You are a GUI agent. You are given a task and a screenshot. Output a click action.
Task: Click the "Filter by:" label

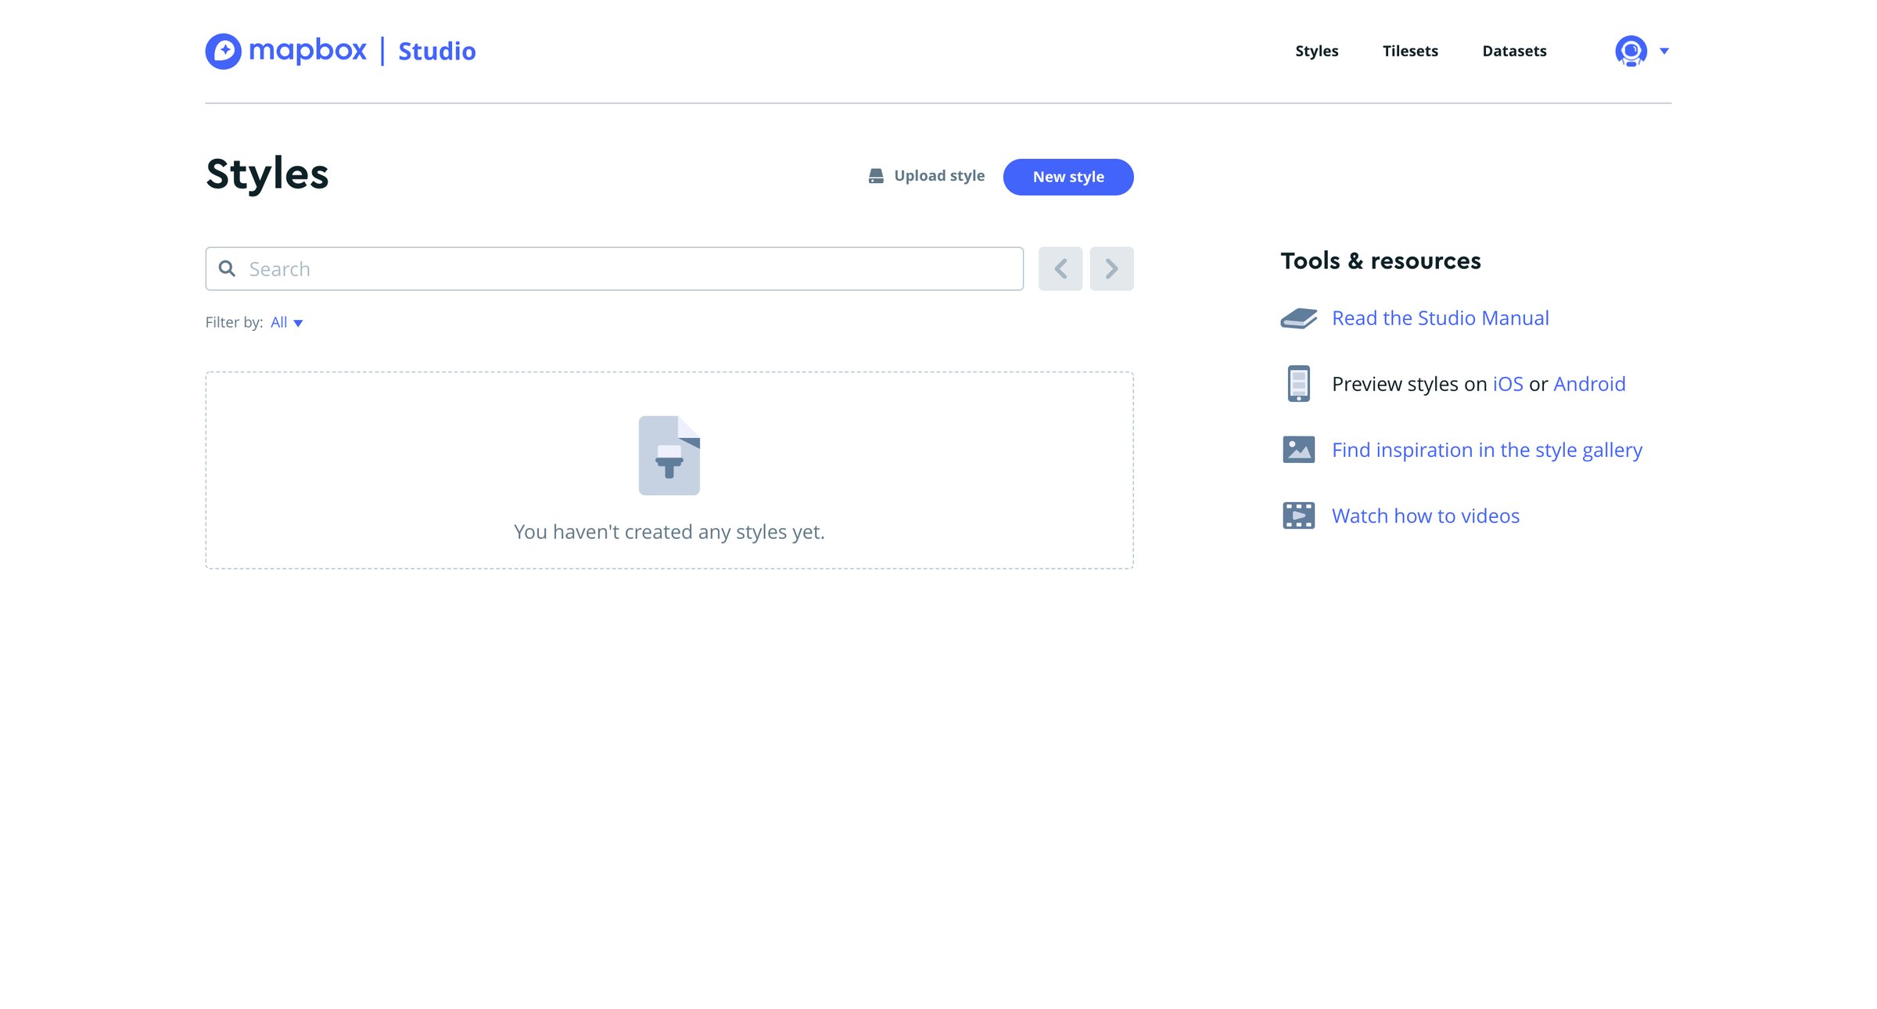234,322
